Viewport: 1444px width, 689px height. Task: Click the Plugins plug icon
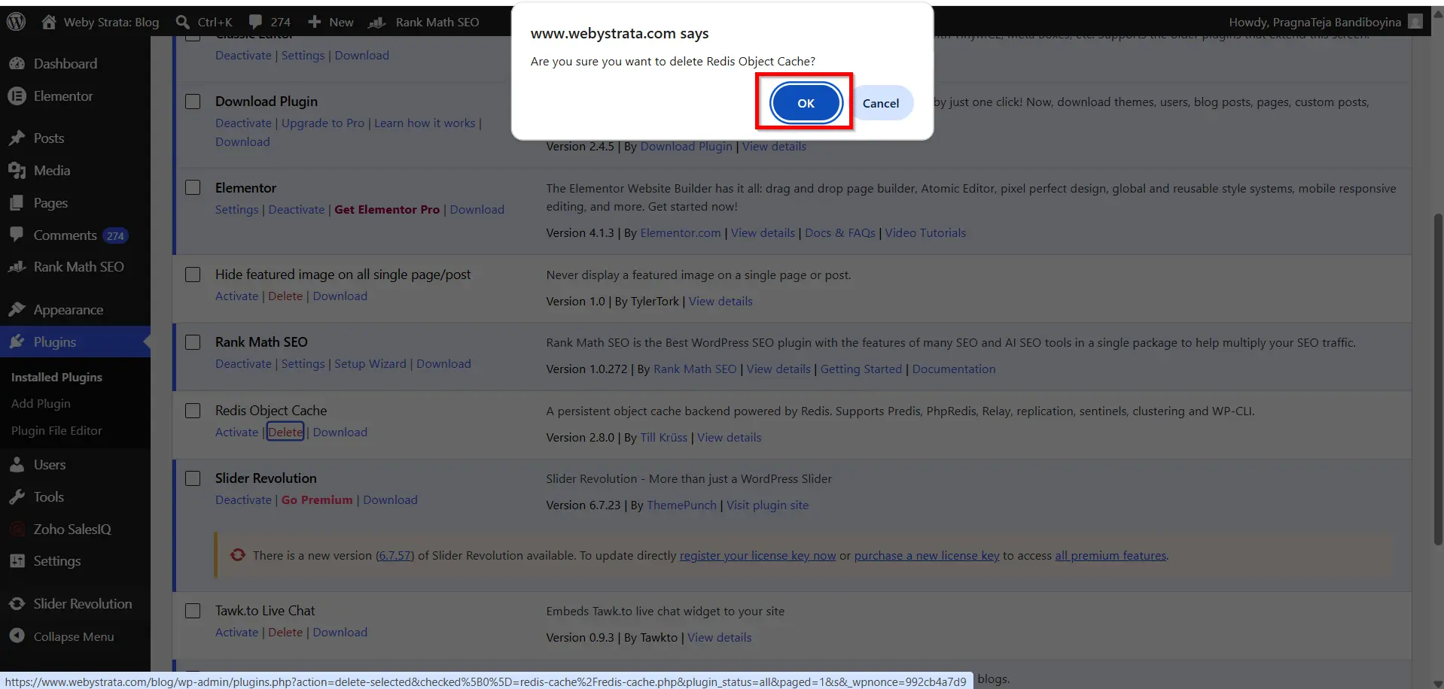point(17,342)
